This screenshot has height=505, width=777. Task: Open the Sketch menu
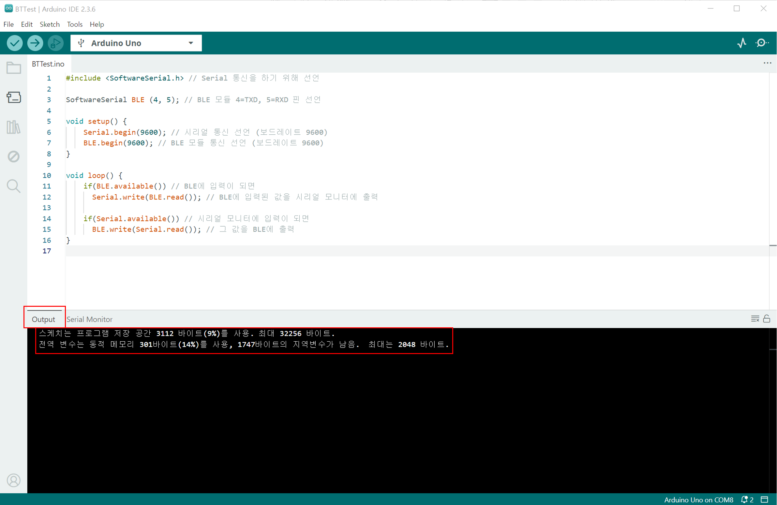coord(50,24)
